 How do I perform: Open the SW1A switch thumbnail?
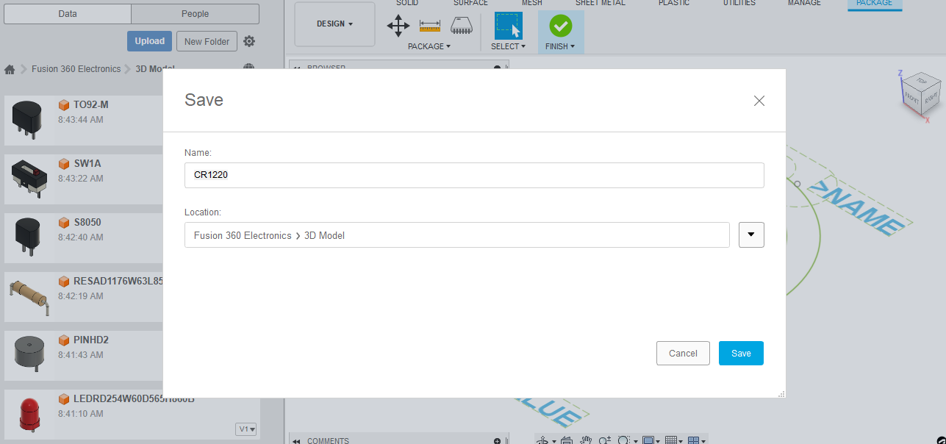[x=29, y=179]
